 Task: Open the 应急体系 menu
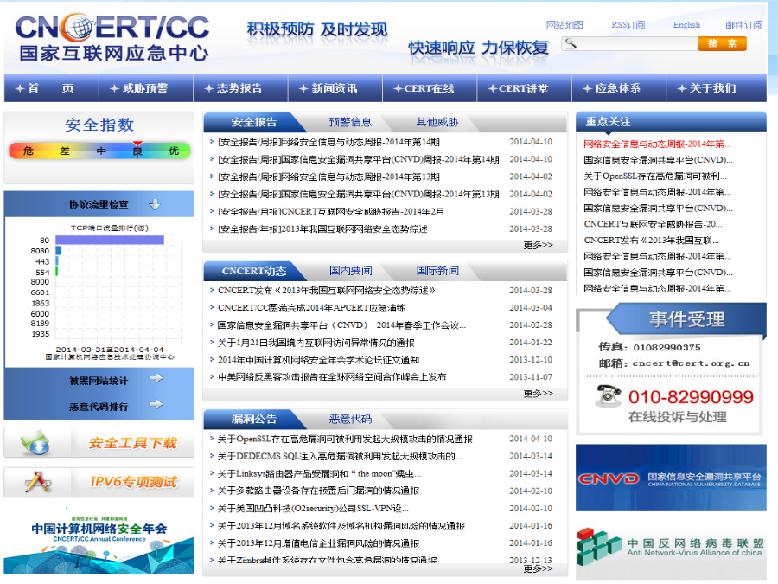click(619, 88)
